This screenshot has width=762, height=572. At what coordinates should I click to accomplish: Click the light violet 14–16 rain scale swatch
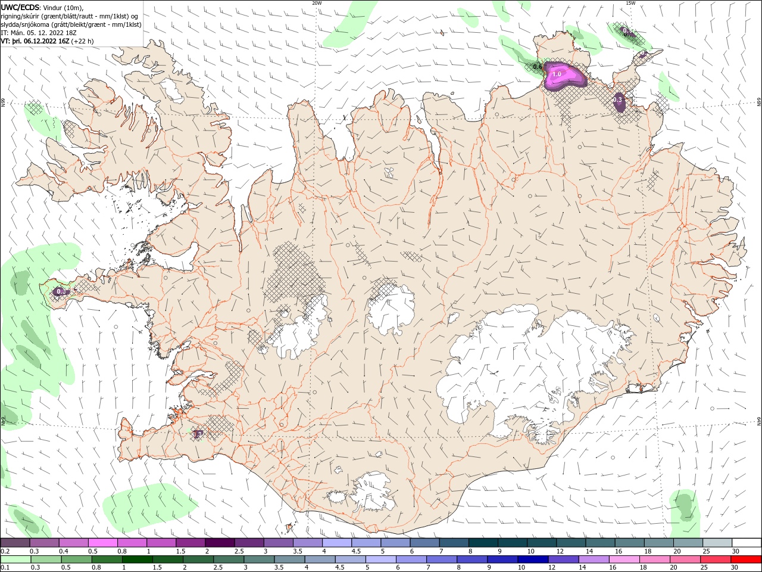tap(594, 559)
